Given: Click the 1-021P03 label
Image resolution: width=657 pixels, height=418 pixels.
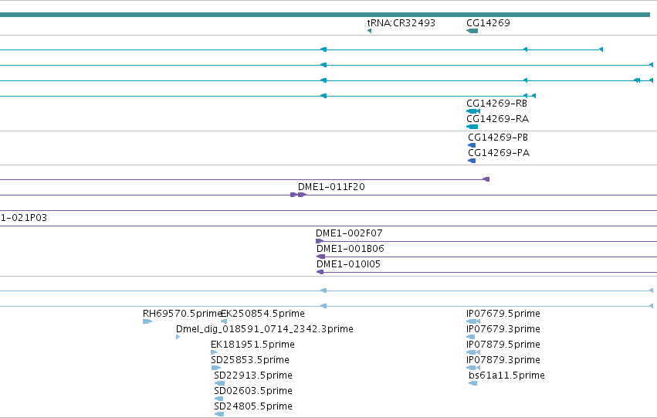Looking at the screenshot, I should coord(23,218).
